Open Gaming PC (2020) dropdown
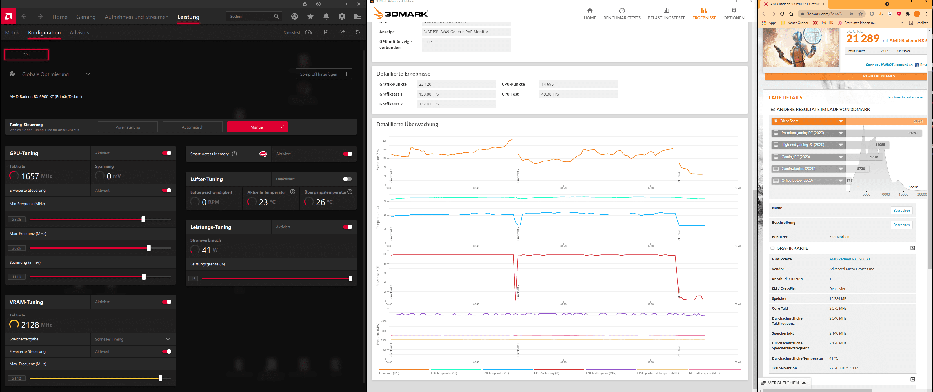Image resolution: width=933 pixels, height=392 pixels. tap(841, 157)
